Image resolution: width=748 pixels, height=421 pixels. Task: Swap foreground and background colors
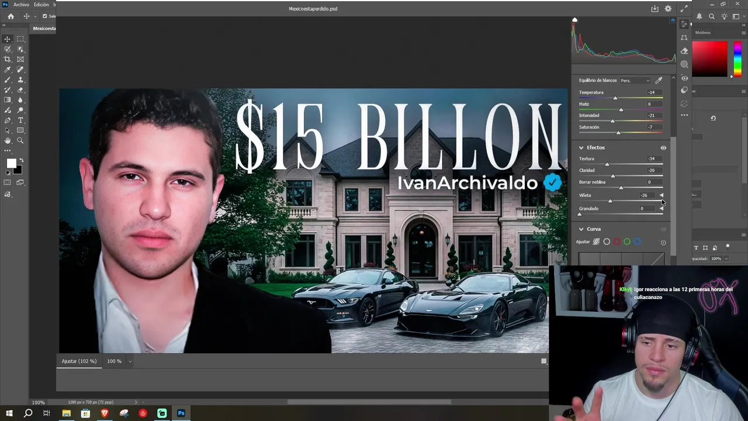coord(22,160)
